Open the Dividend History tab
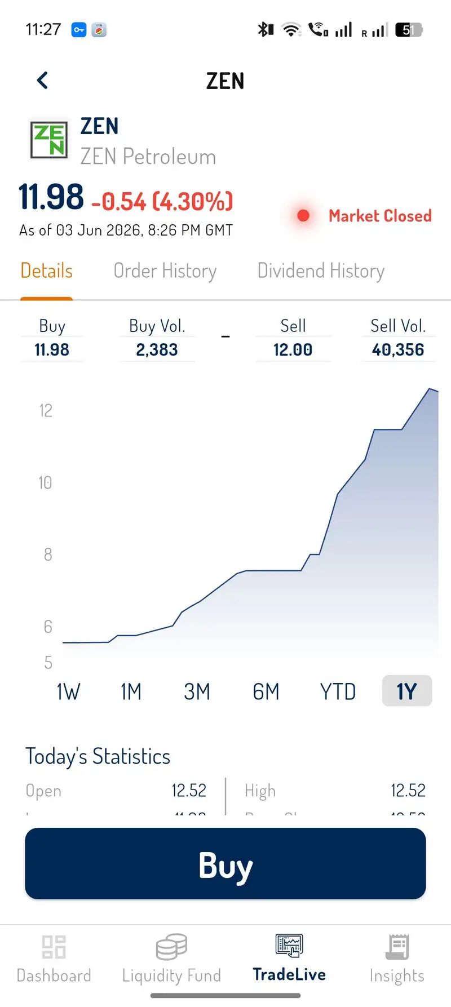The image size is (451, 1007). pyautogui.click(x=321, y=271)
